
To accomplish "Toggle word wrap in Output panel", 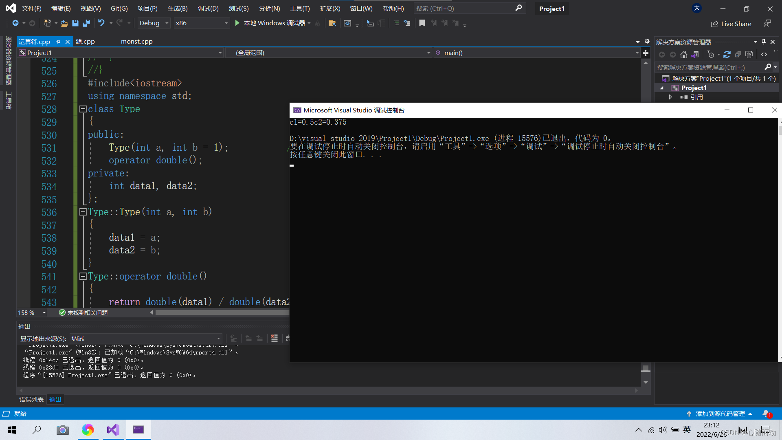I will [x=288, y=338].
